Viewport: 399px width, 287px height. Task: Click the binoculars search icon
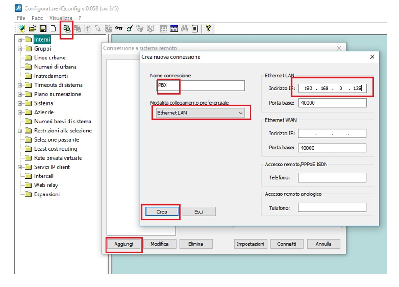click(x=185, y=29)
